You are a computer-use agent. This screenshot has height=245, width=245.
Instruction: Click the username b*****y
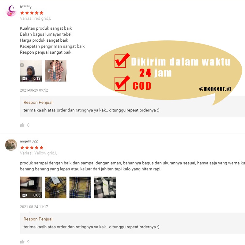pos(26,7)
